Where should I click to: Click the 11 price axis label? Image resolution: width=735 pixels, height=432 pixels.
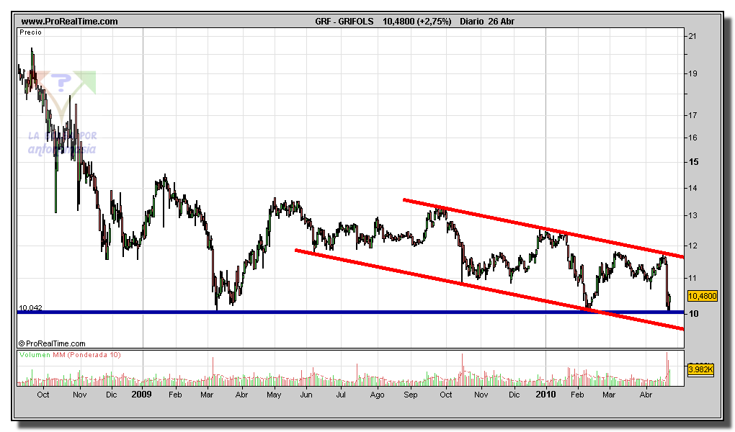(692, 279)
